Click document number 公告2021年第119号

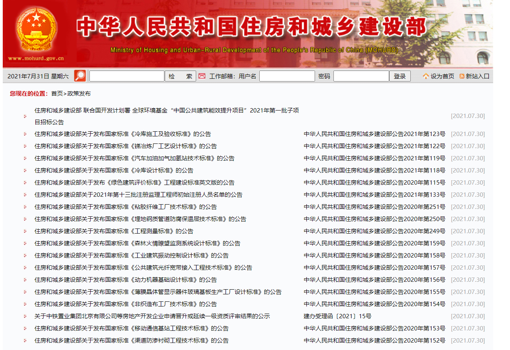(375, 158)
